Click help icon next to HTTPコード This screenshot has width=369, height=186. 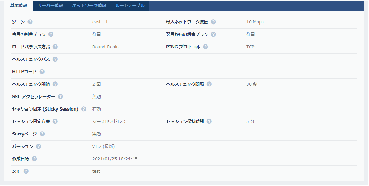click(x=42, y=72)
